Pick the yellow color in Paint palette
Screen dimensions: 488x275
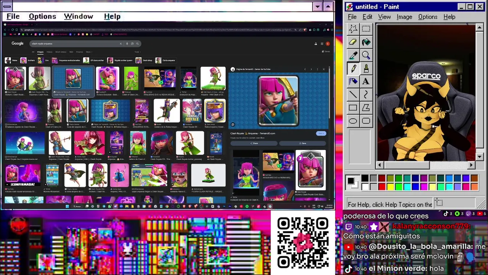(x=390, y=187)
